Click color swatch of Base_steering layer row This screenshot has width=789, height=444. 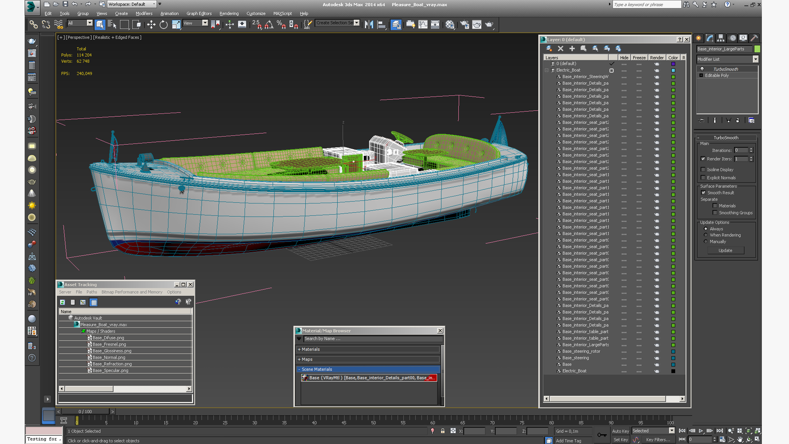coord(673,358)
